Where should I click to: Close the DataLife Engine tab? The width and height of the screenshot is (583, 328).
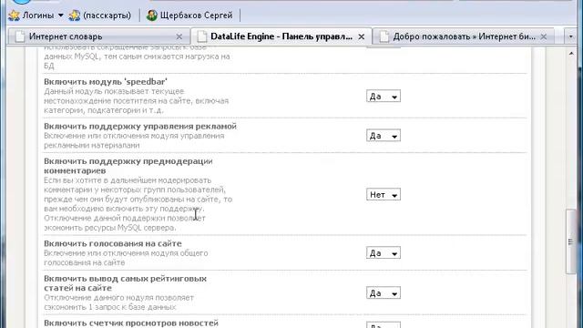click(x=362, y=36)
